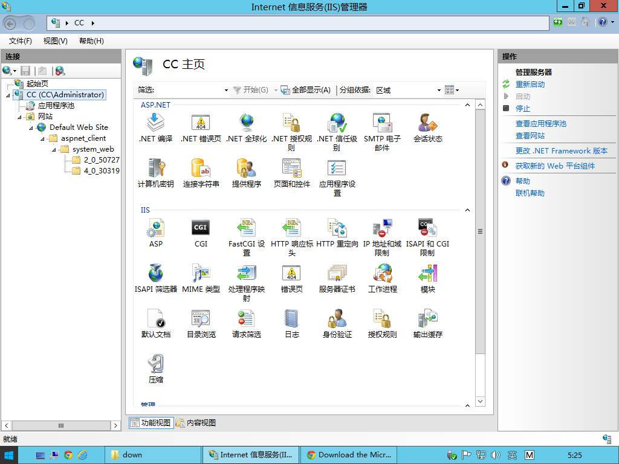Image resolution: width=619 pixels, height=464 pixels.
Task: Collapse the aspnet_client folder node
Action: coord(42,139)
